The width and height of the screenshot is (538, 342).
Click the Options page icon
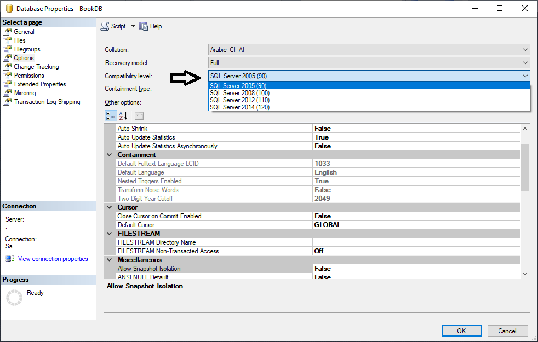[x=7, y=58]
